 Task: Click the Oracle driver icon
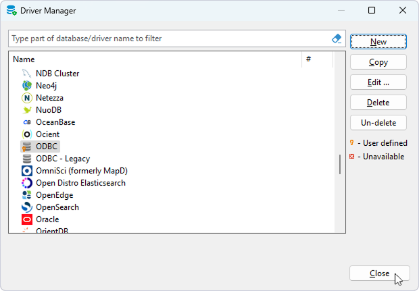(27, 219)
